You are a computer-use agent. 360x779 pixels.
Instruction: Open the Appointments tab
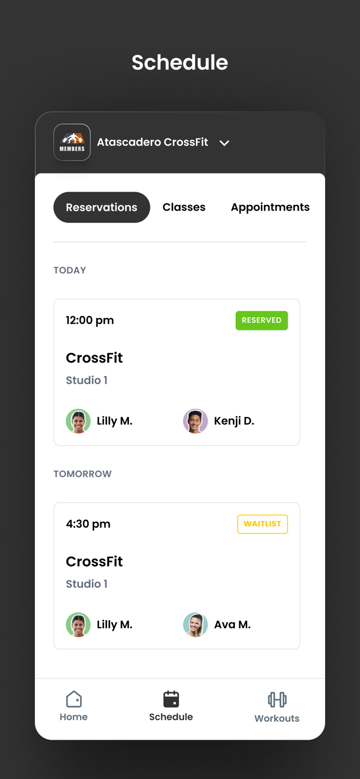click(270, 207)
